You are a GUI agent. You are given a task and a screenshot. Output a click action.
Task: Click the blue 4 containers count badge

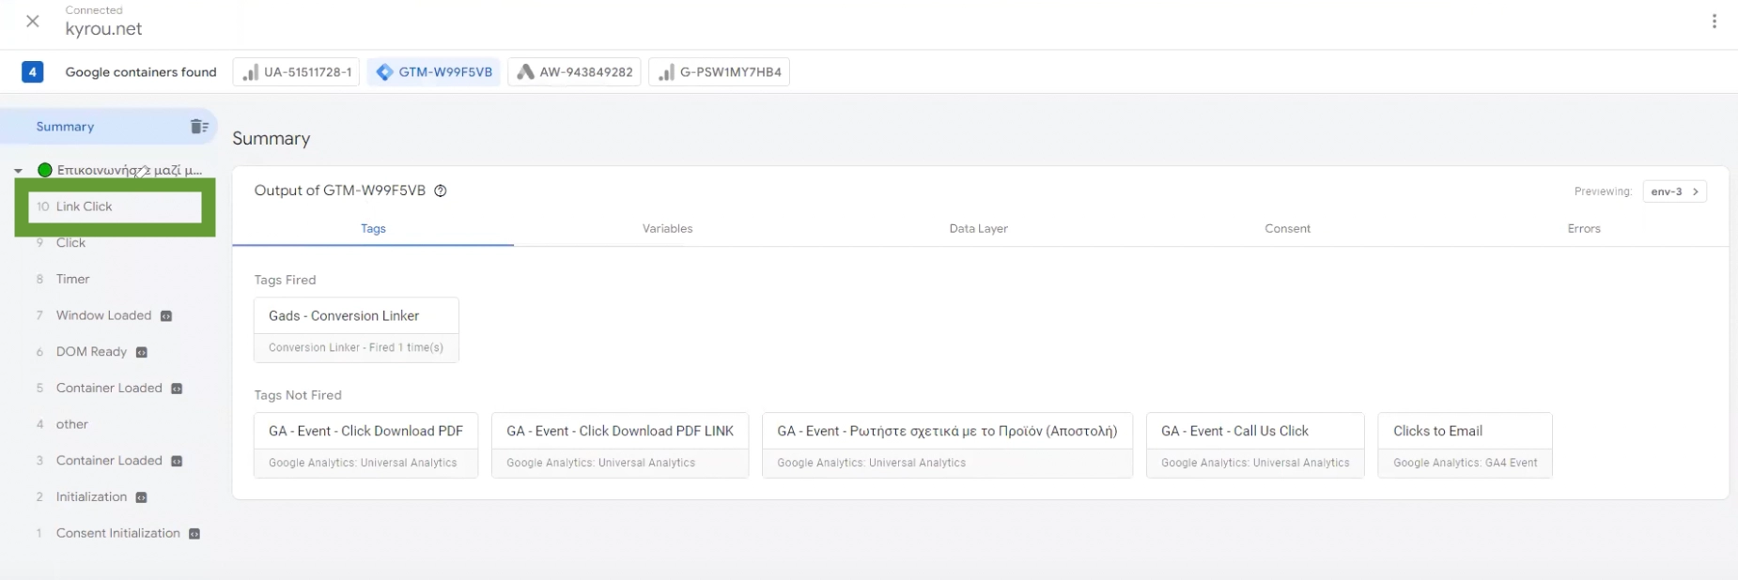click(x=32, y=71)
